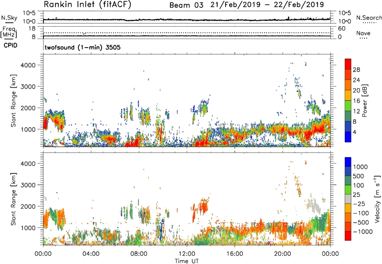
Task: Click the 'Beam 03' label
Action: [x=186, y=5]
